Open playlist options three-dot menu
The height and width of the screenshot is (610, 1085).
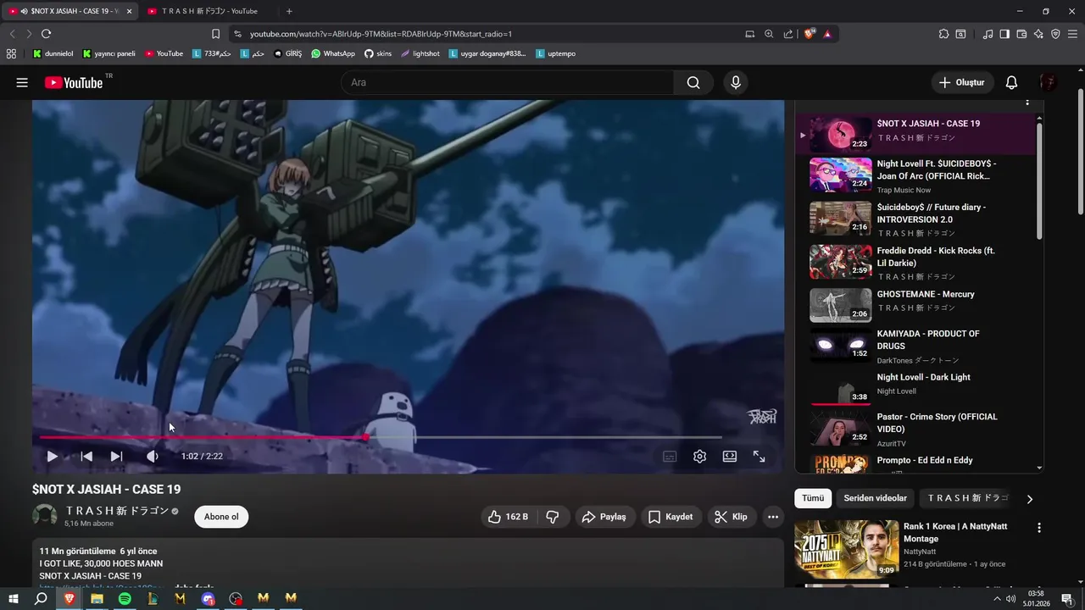click(x=1027, y=103)
